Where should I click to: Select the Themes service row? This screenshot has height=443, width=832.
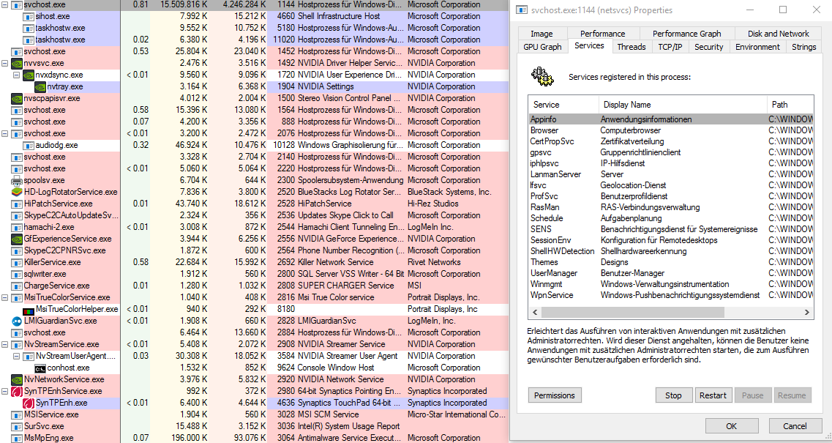point(671,262)
